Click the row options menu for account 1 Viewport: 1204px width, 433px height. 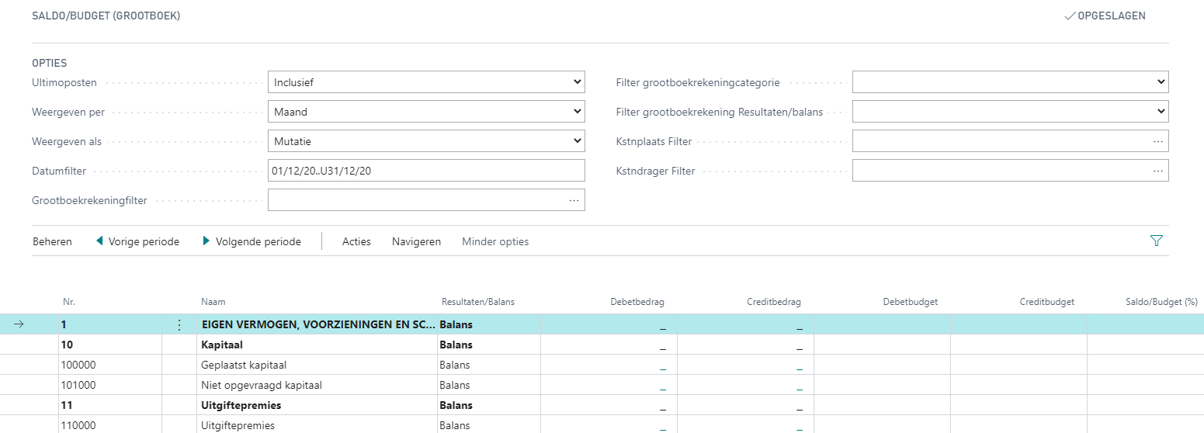click(179, 324)
